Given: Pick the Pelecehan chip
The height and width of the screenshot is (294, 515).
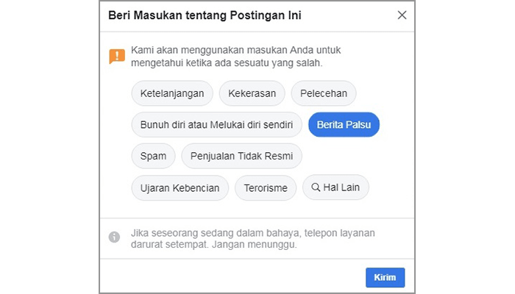Looking at the screenshot, I should tap(324, 93).
